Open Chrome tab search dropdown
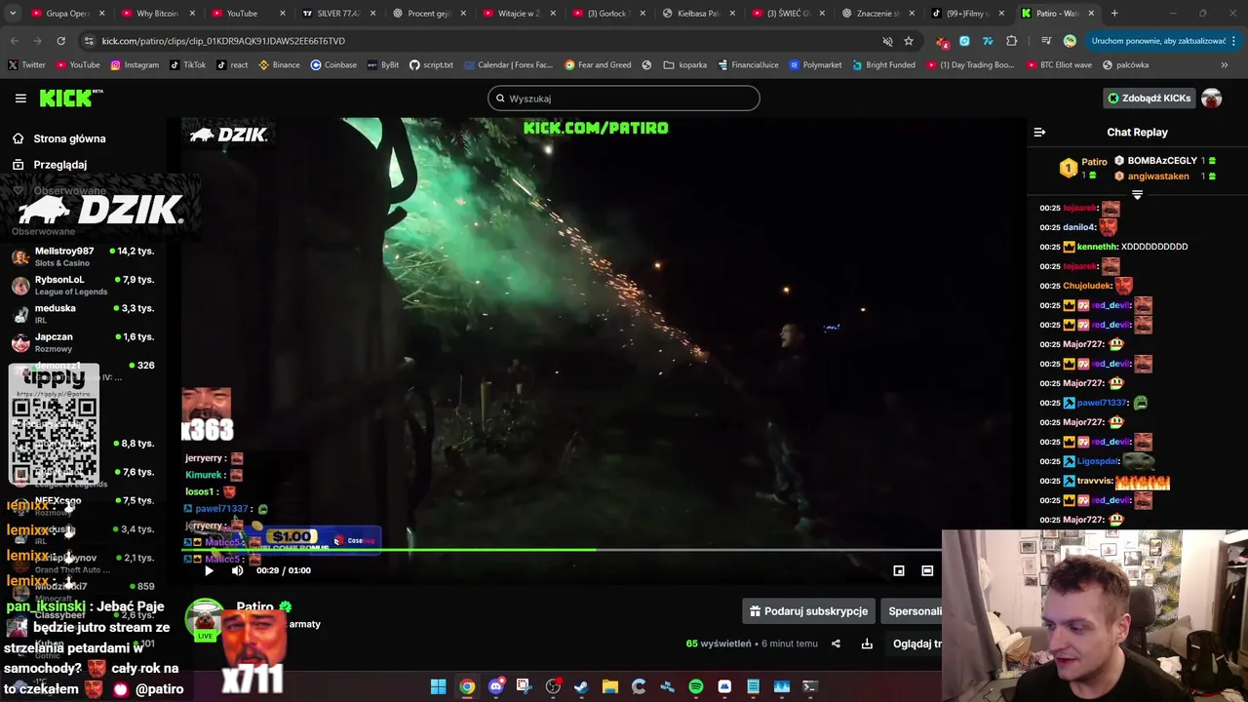1248x702 pixels. (x=12, y=14)
